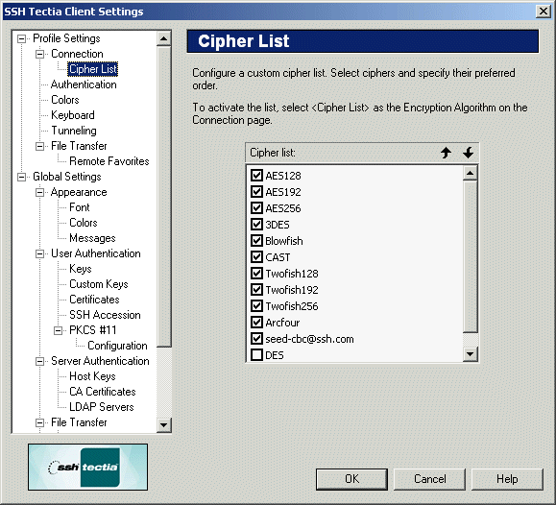Open PKCS #11 Configuration page

117,346
